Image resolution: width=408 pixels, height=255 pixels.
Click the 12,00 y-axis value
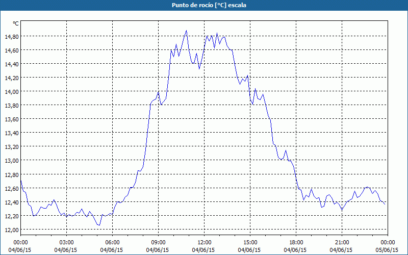pos(12,230)
